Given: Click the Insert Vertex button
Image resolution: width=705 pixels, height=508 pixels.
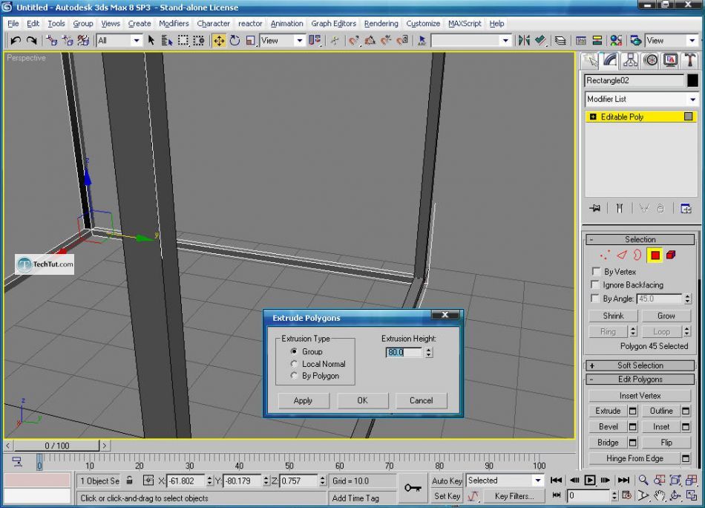Looking at the screenshot, I should click(640, 396).
